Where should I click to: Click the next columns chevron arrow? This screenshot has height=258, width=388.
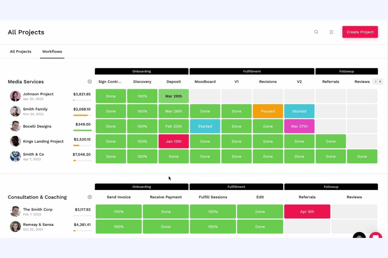coord(380,82)
